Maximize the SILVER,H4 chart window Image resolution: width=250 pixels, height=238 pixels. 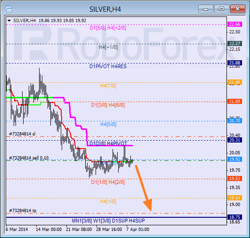221,9
